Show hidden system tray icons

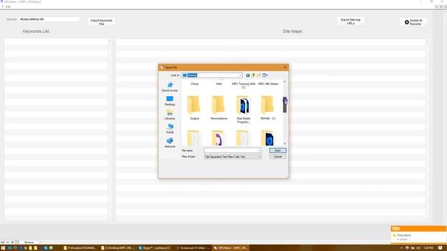click(402, 248)
